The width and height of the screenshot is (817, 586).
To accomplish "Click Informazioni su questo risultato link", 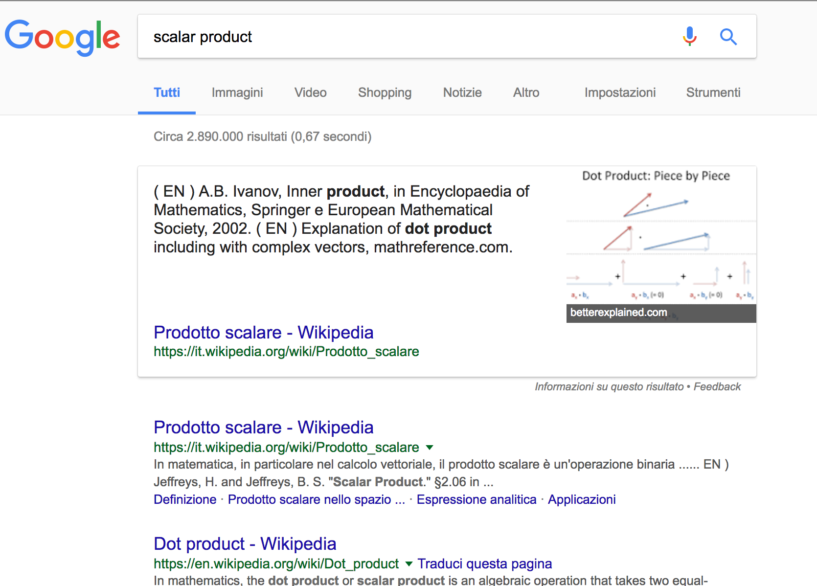I will coord(609,387).
